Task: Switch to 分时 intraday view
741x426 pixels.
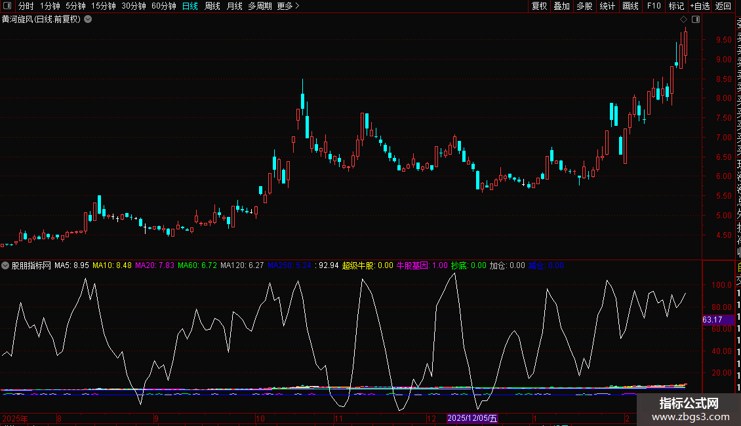Action: (26, 6)
